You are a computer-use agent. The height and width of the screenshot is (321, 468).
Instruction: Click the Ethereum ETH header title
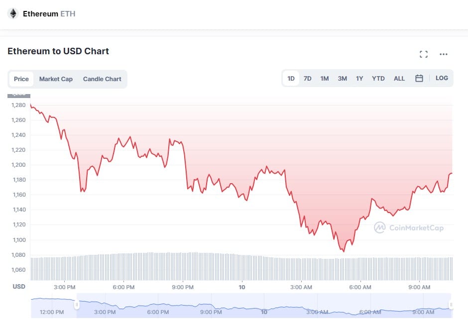click(x=49, y=14)
